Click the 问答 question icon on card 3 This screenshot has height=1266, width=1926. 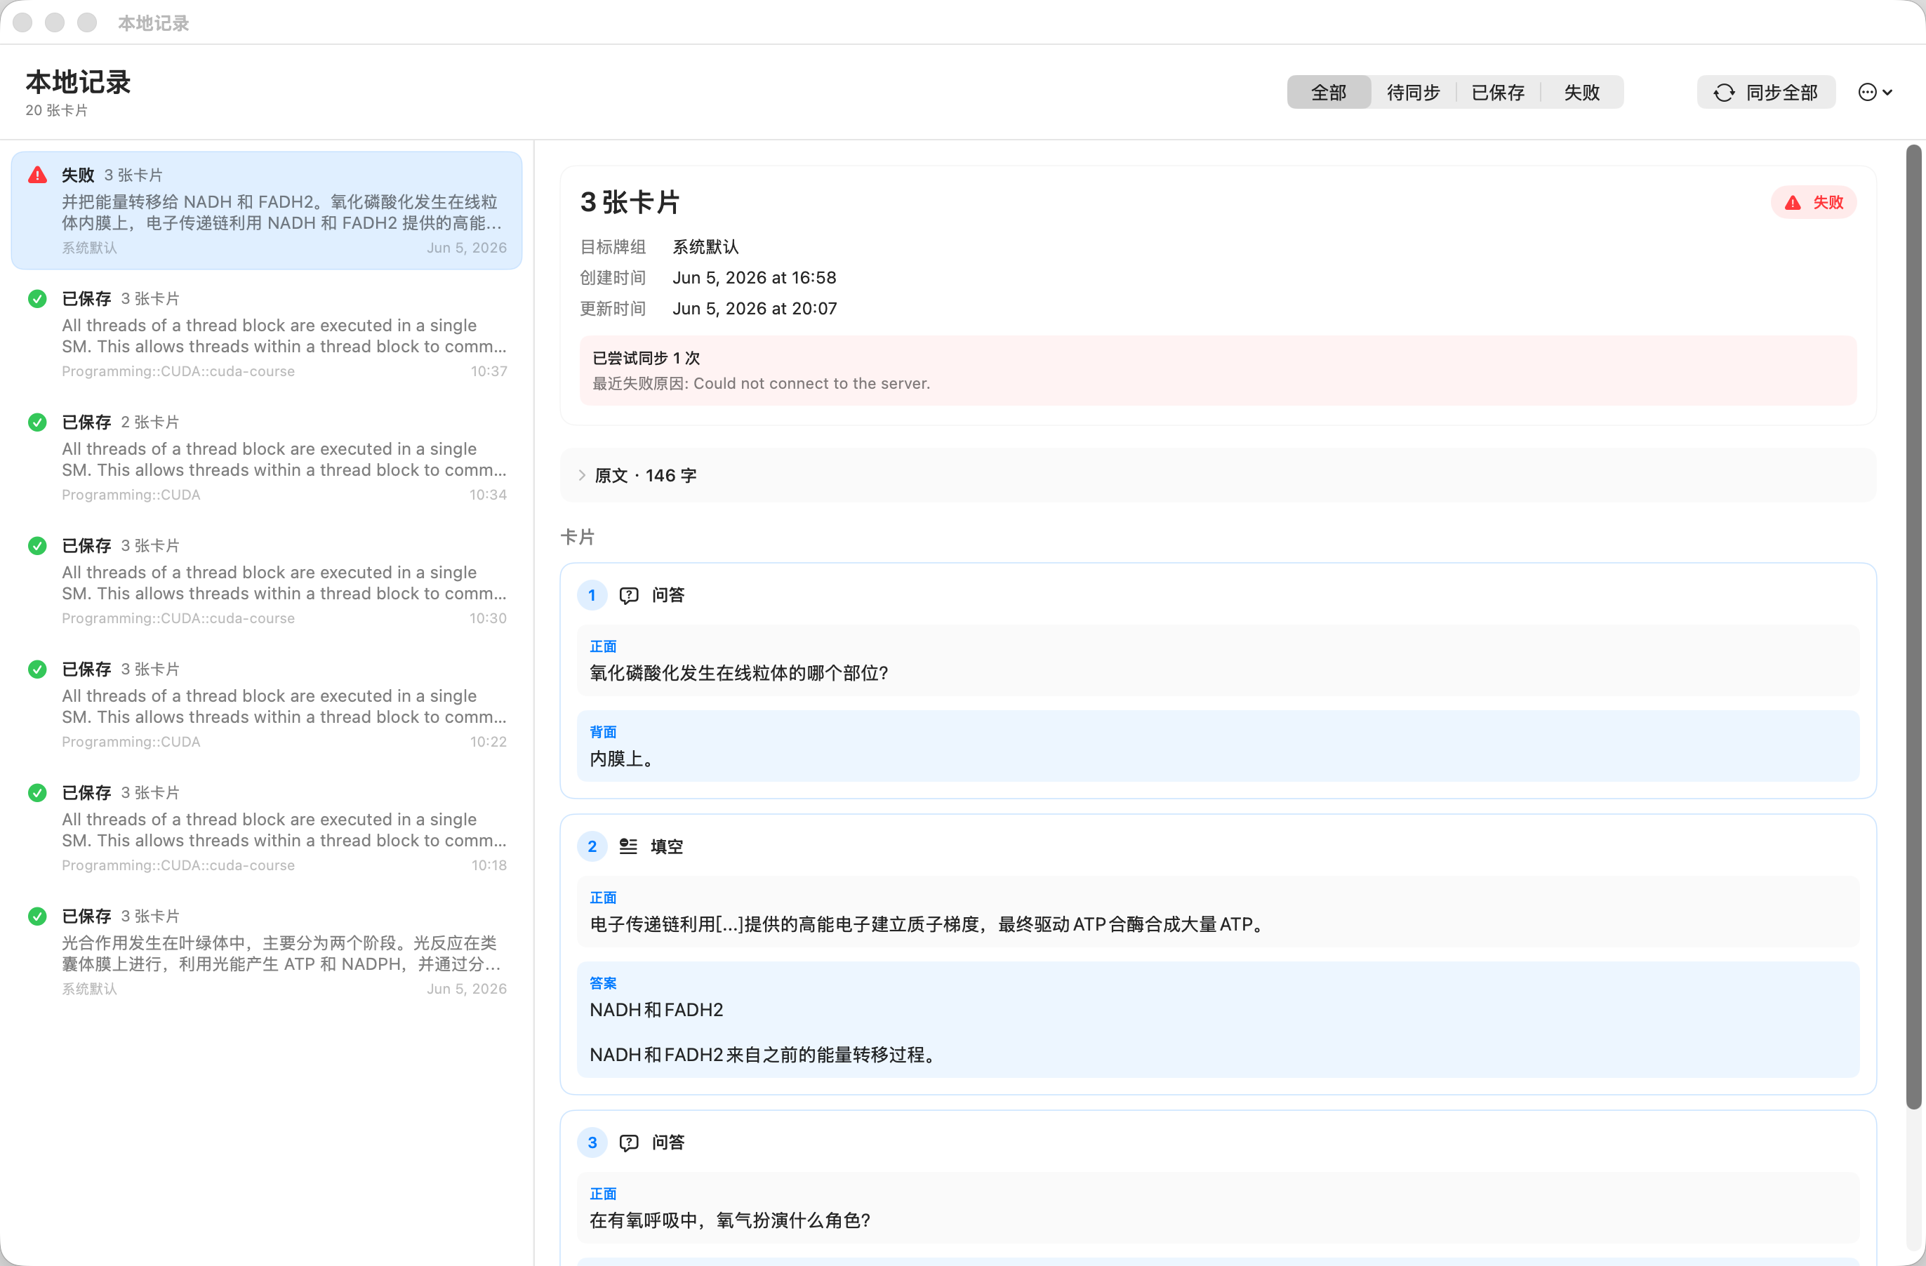629,1142
